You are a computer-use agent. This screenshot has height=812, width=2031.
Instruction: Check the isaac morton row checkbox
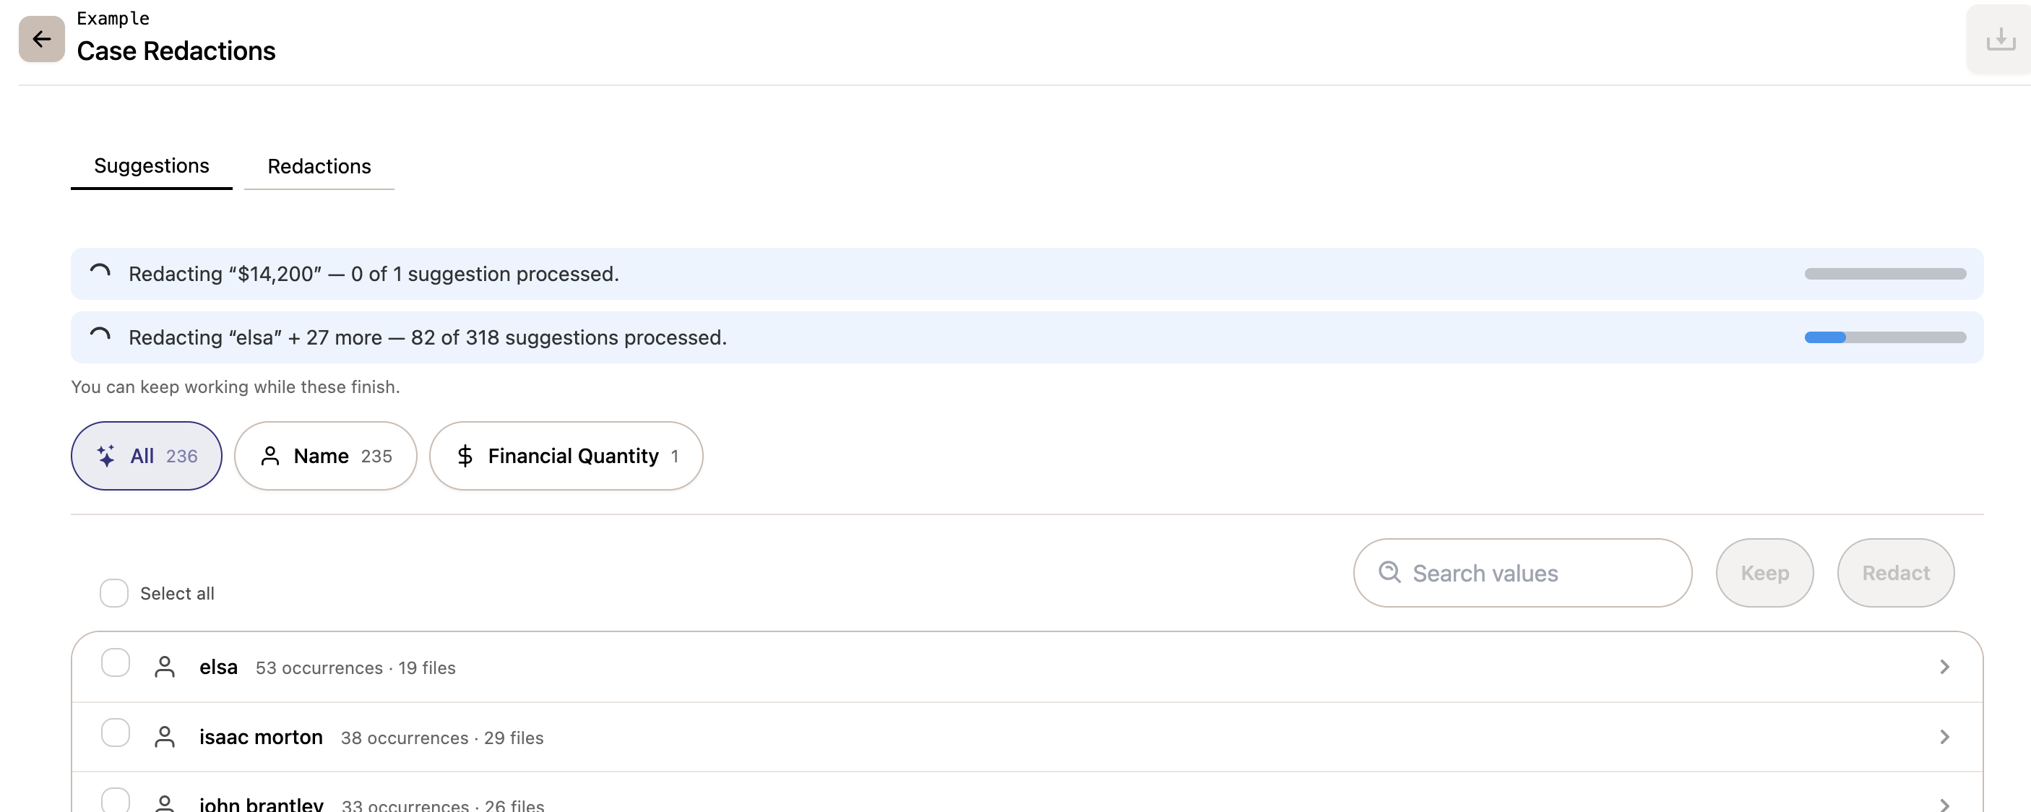[115, 733]
